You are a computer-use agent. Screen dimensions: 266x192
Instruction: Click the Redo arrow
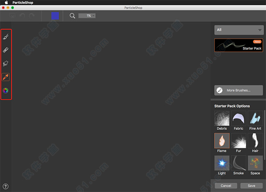coord(32,16)
